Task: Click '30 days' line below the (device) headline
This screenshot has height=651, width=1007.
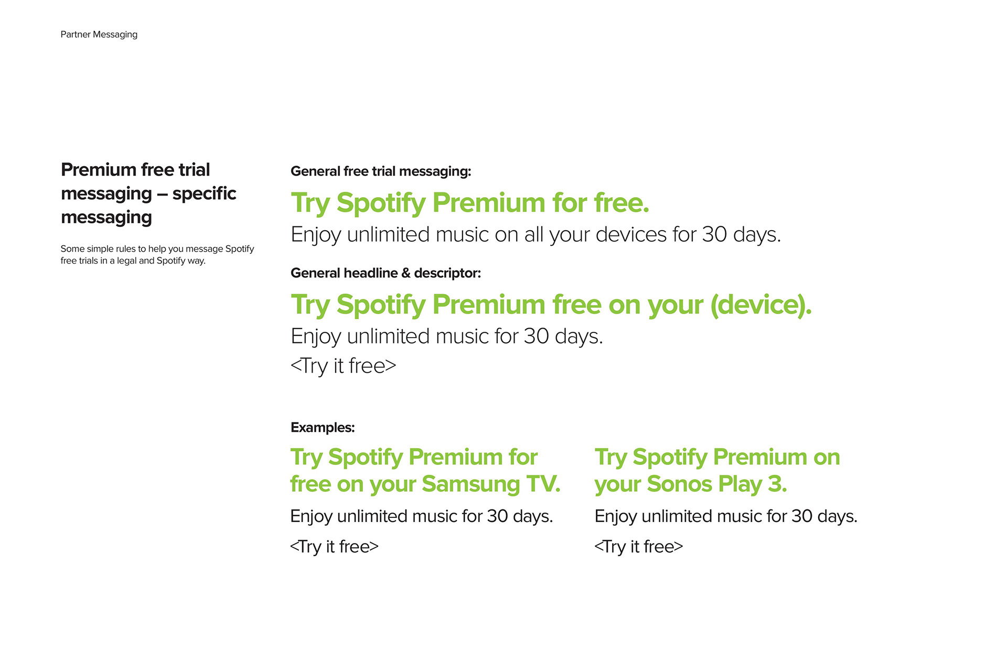Action: (x=447, y=337)
